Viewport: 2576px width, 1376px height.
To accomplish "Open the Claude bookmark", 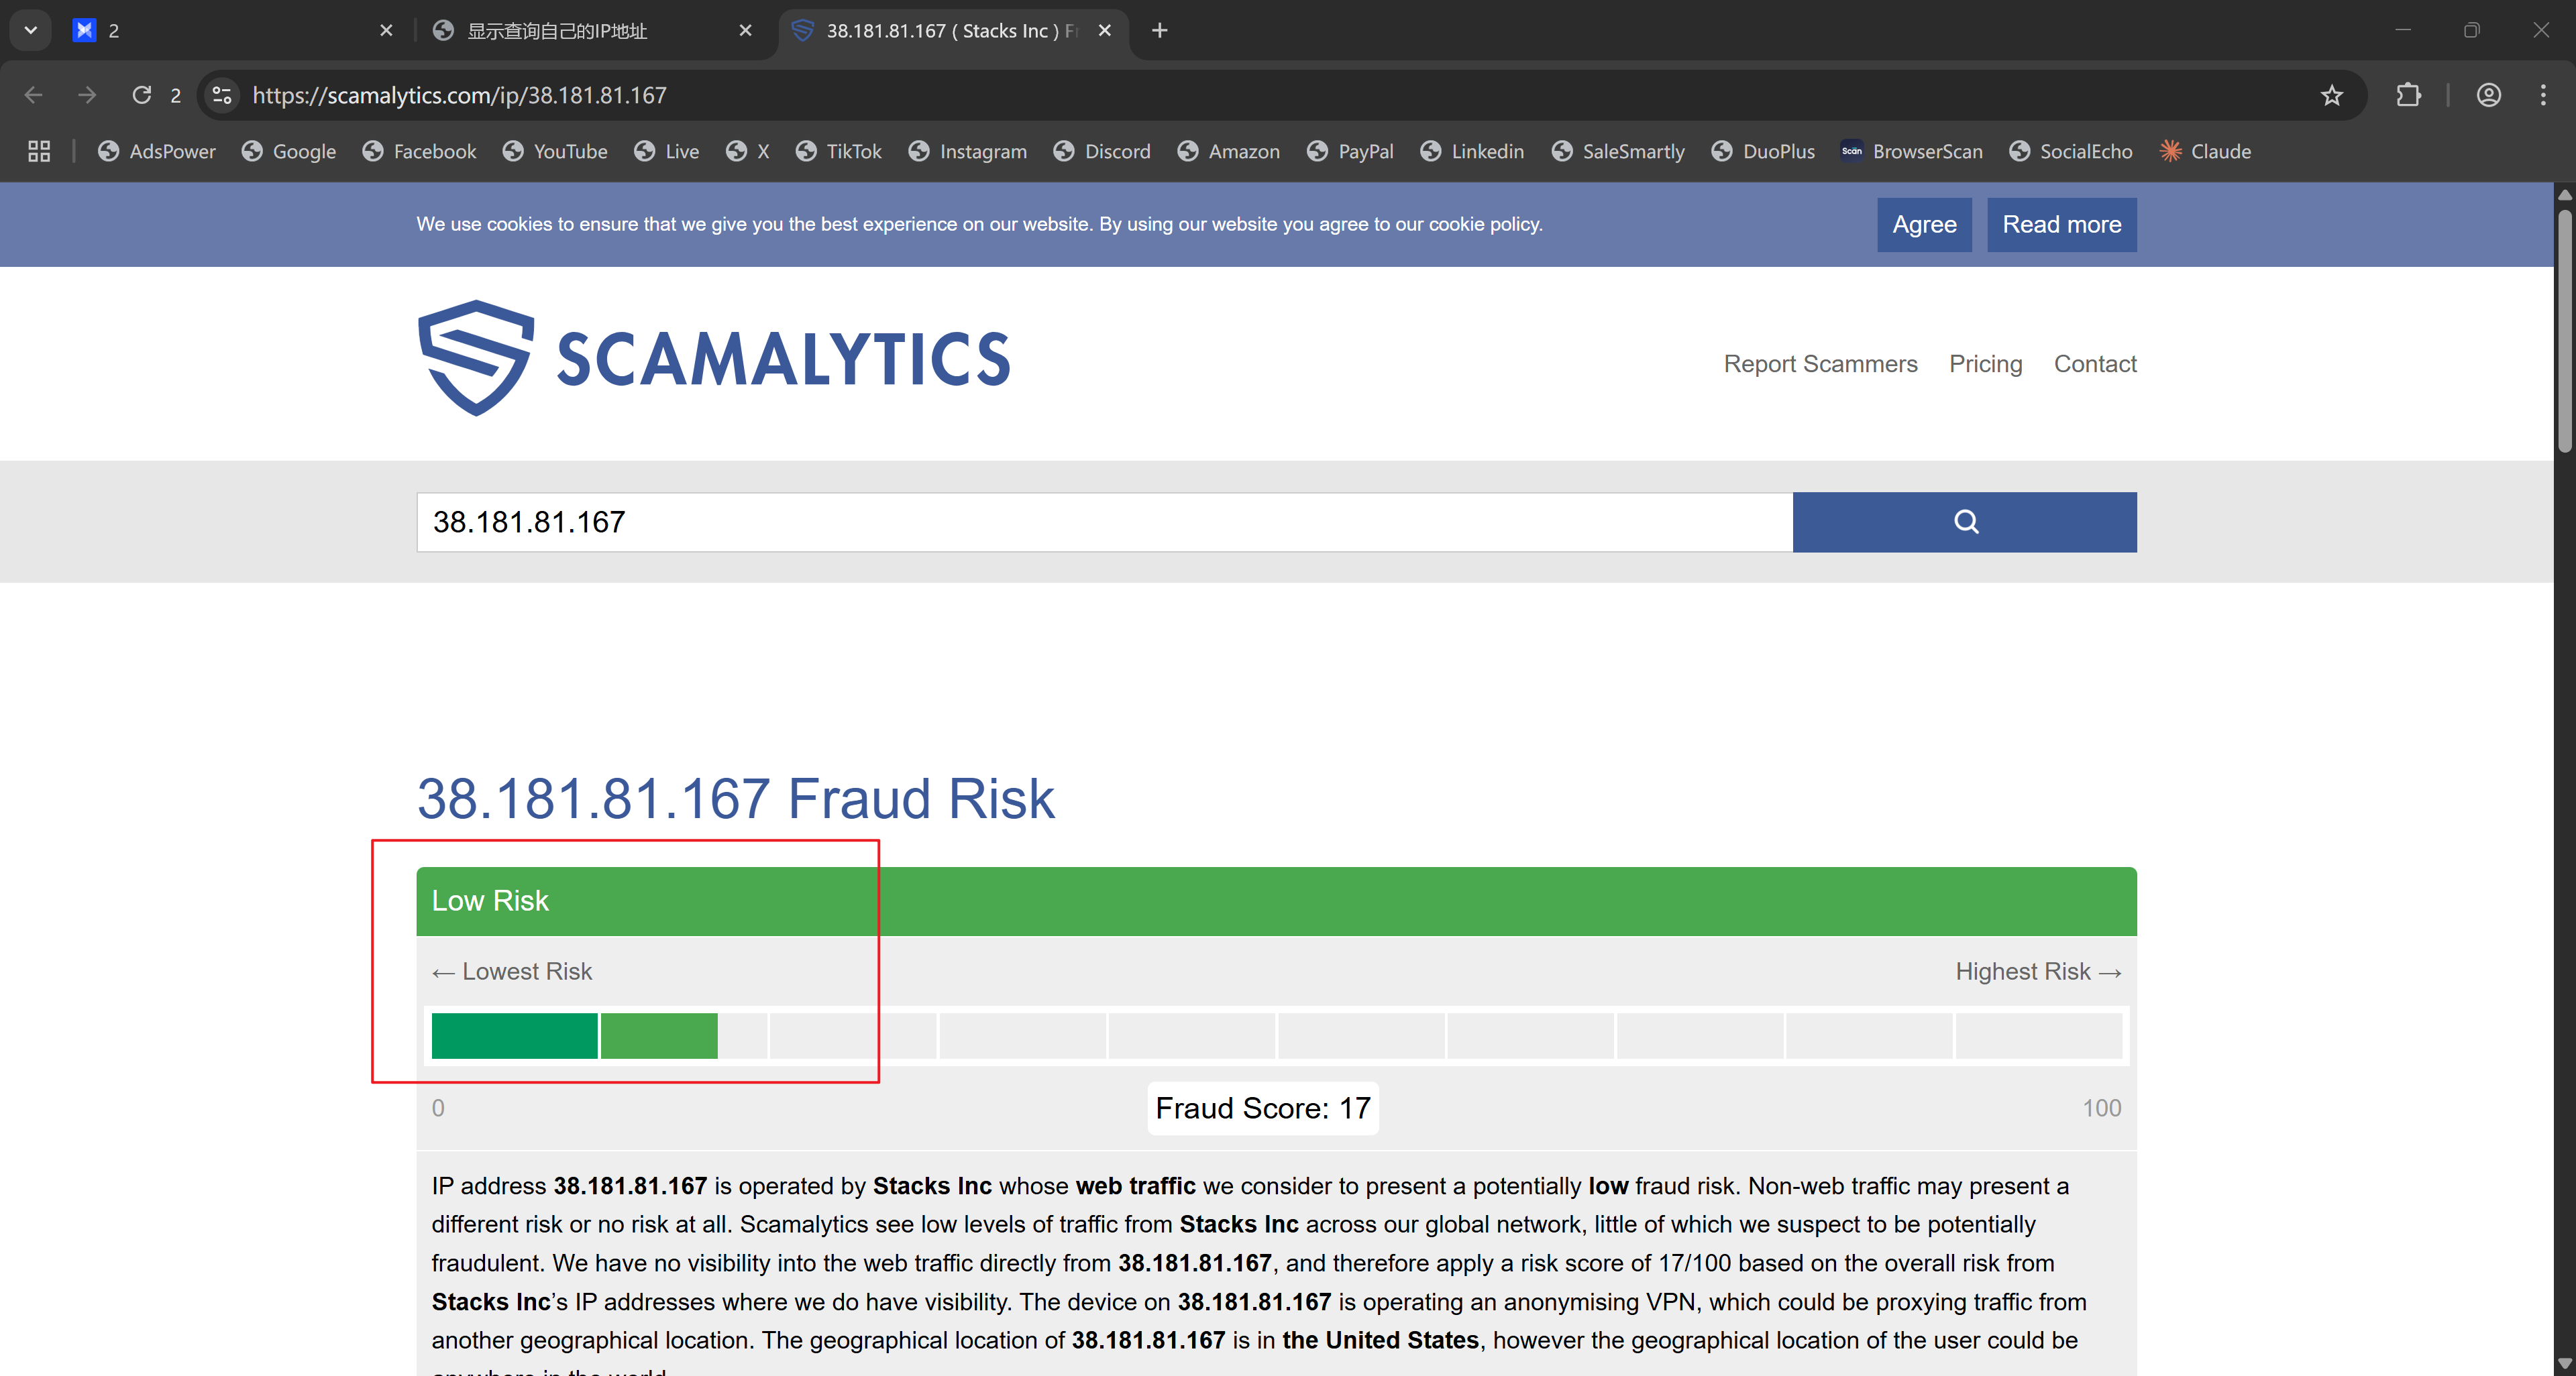I will coord(2205,151).
